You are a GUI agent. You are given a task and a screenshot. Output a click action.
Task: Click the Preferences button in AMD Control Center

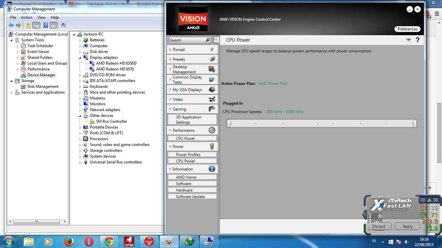tap(407, 29)
